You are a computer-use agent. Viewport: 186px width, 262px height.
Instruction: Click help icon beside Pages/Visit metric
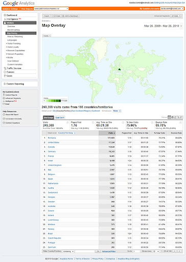coord(93,122)
